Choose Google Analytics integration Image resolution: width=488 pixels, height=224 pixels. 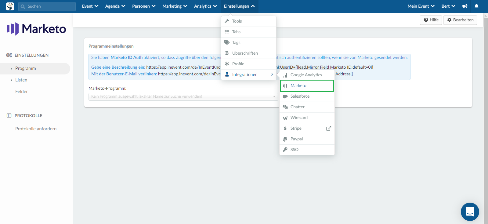(x=307, y=75)
